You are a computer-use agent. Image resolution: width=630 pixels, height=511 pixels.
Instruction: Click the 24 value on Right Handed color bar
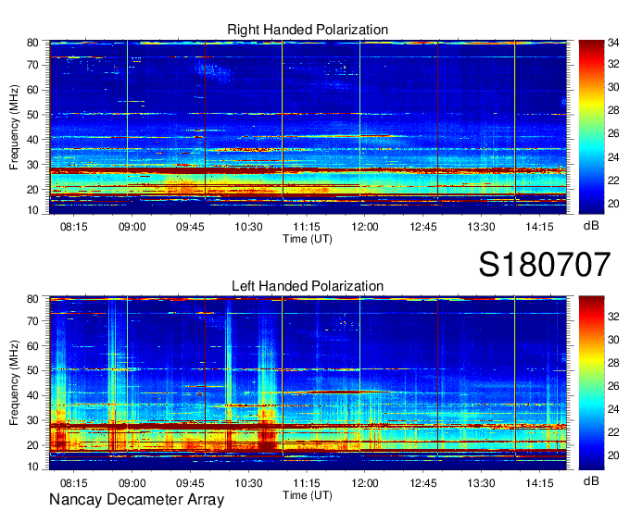[x=613, y=157]
